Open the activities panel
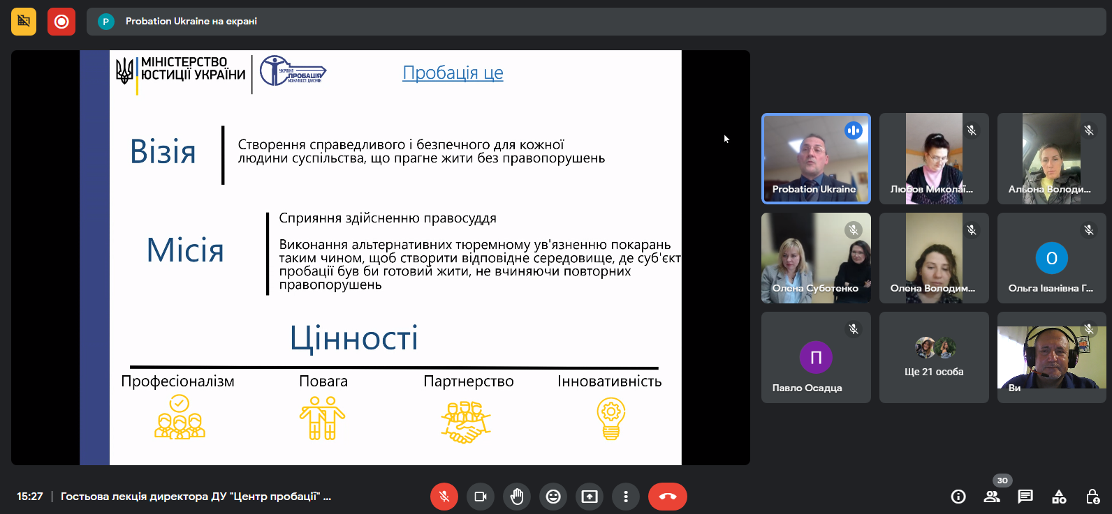This screenshot has height=514, width=1112. pyautogui.click(x=1059, y=497)
